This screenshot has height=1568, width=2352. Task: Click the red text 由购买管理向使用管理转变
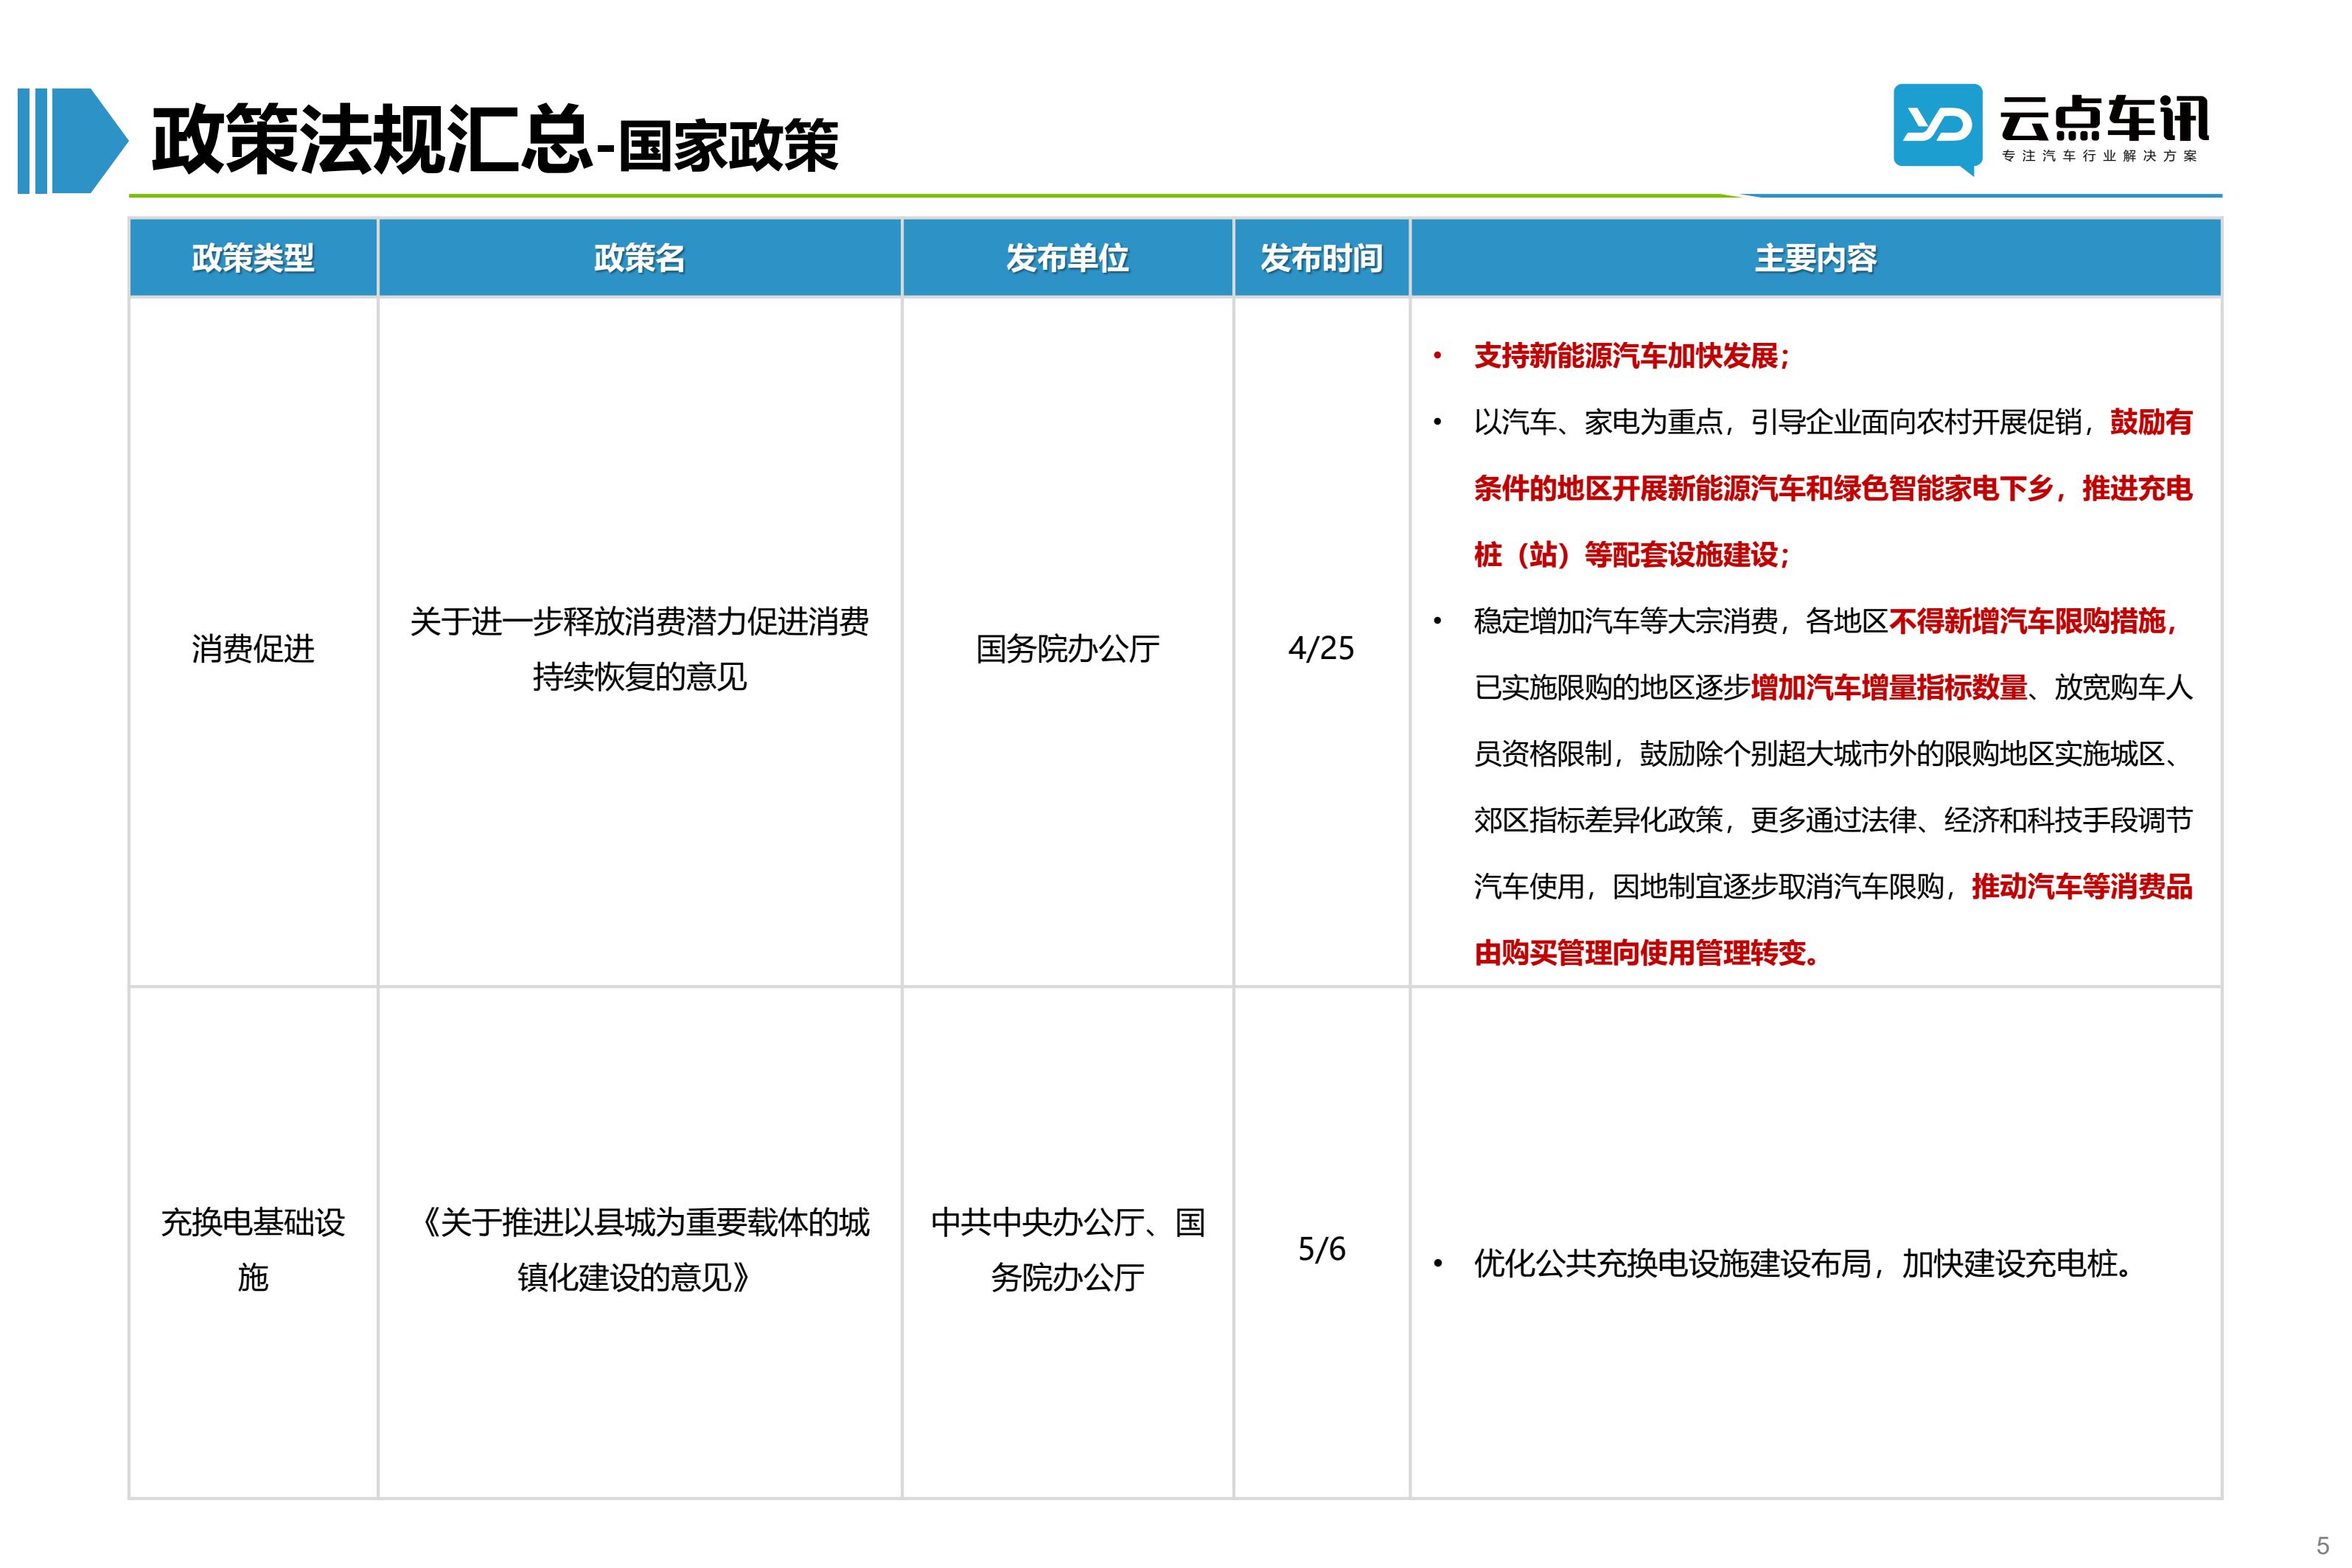(x=1647, y=953)
